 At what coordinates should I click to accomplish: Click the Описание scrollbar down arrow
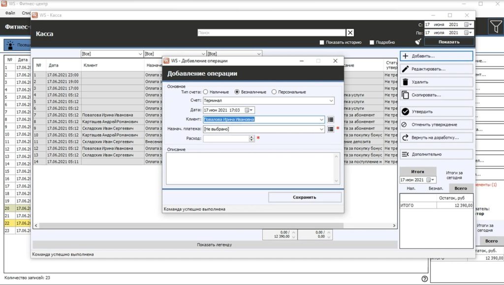pyautogui.click(x=336, y=181)
